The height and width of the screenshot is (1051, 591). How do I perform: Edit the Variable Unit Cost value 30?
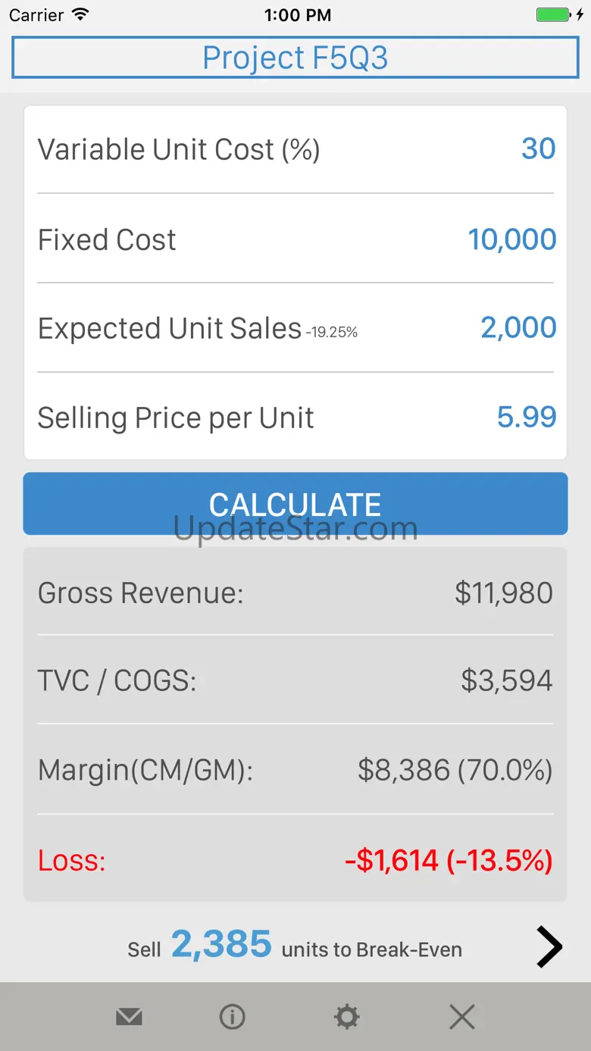coord(539,149)
